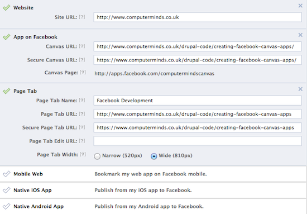This screenshot has height=214, width=307.
Task: Remove the Website section with its X
Action: click(300, 6)
